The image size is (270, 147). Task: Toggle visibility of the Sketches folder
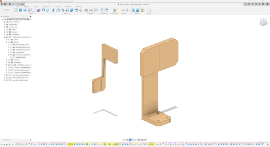9,60
